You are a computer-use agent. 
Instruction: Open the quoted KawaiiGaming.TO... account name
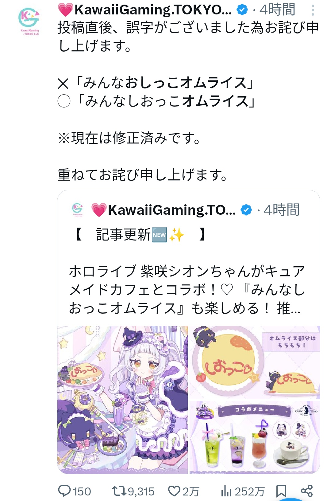point(164,210)
